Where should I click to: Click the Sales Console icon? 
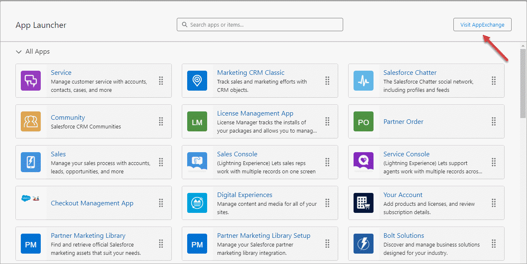197,162
